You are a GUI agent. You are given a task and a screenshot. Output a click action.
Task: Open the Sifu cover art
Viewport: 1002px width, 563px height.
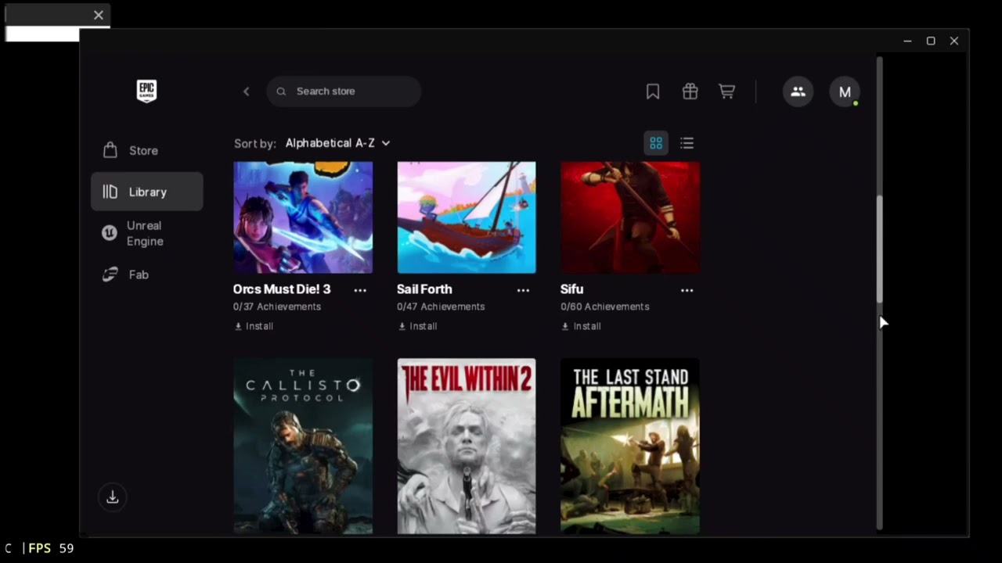[630, 217]
